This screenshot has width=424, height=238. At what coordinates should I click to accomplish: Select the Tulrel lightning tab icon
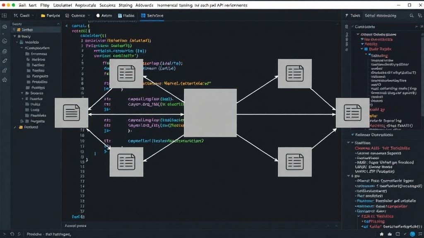[347, 16]
